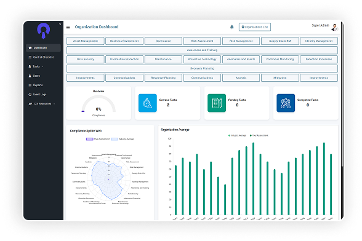
Task: Click the Reports sidebar icon
Action: (x=30, y=85)
